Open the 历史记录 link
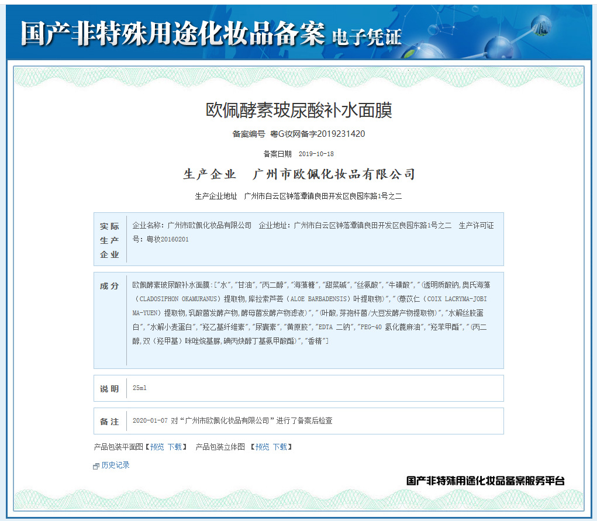Viewport: 597px width, 521px height. [115, 465]
